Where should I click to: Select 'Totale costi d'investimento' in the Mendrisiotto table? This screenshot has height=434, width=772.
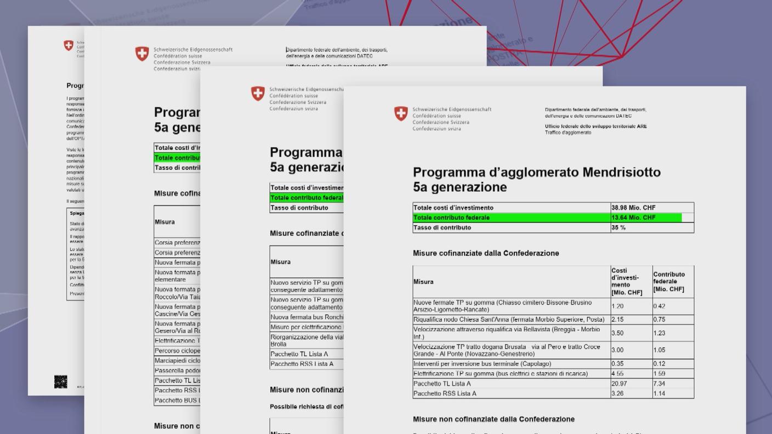pos(453,208)
